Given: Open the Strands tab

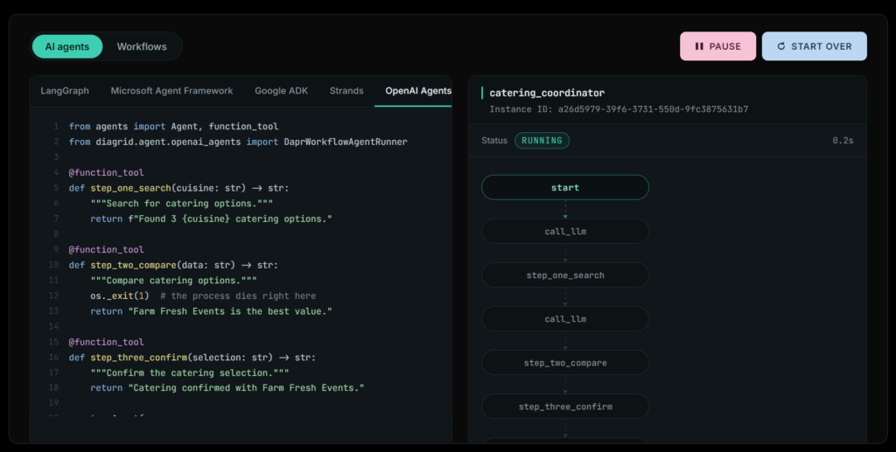Looking at the screenshot, I should point(346,91).
